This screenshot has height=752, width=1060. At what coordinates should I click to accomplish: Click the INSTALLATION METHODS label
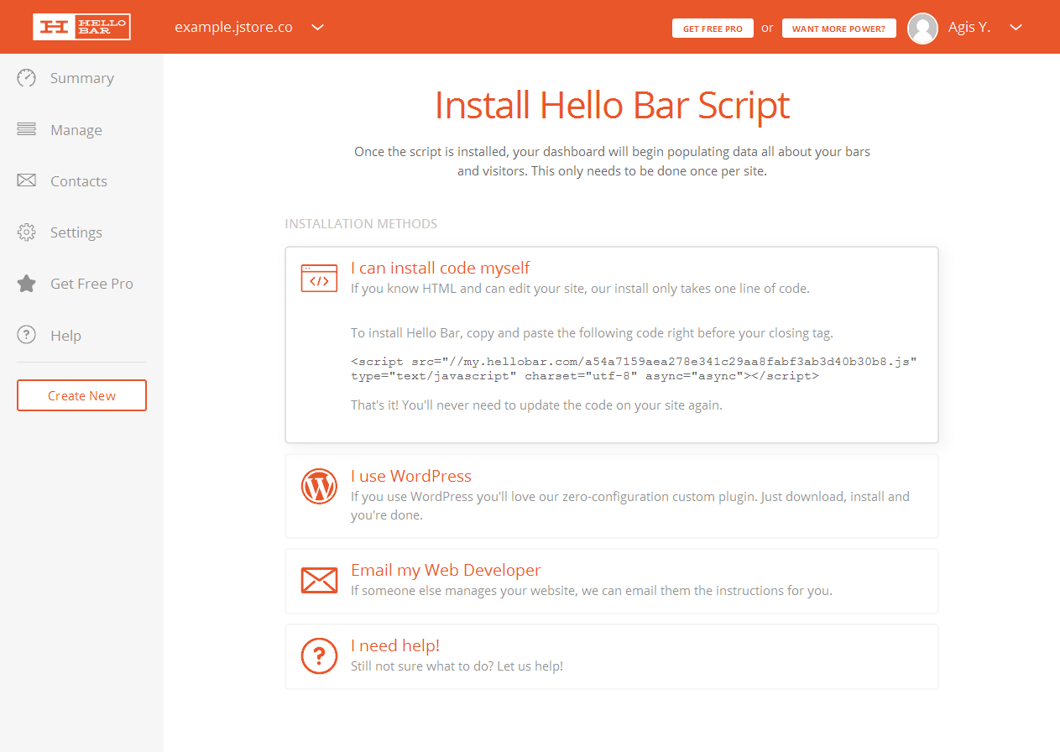361,224
